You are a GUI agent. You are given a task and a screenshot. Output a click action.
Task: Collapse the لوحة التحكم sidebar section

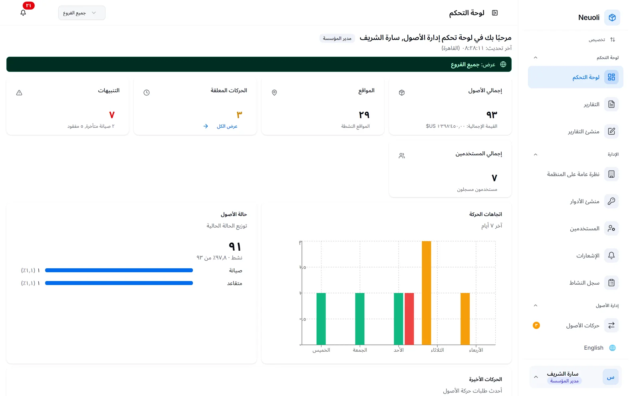(536, 57)
